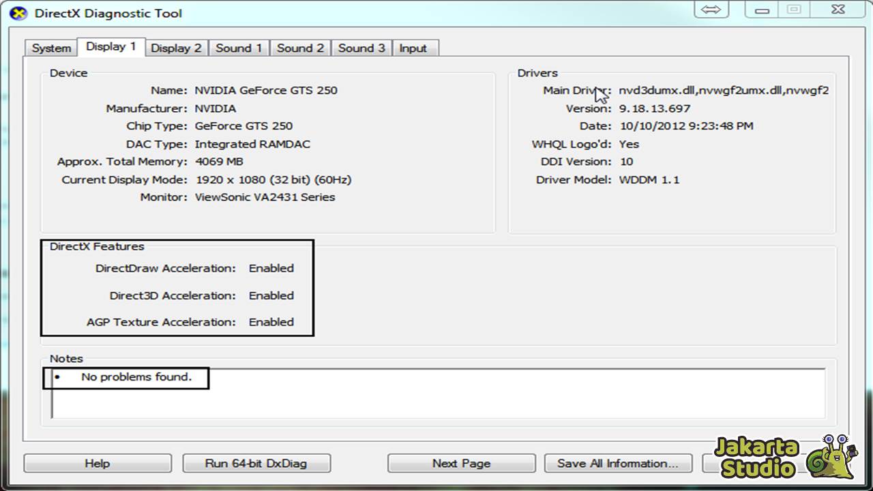This screenshot has height=491, width=873.
Task: Click the No problems found note
Action: (x=136, y=376)
